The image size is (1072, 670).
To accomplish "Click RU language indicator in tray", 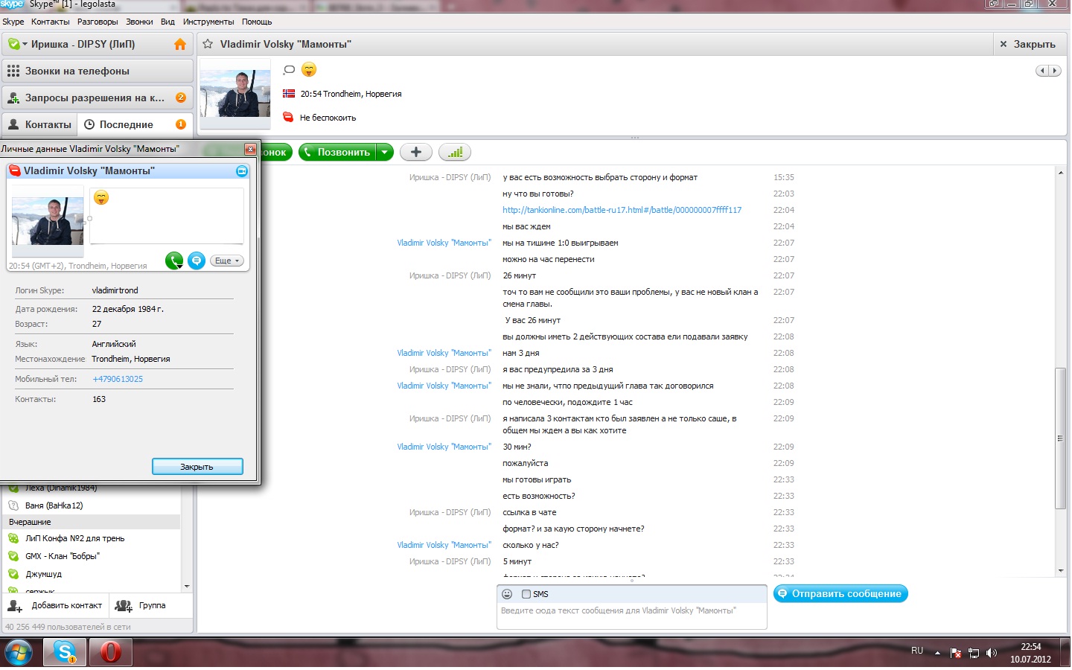I will click(x=917, y=651).
